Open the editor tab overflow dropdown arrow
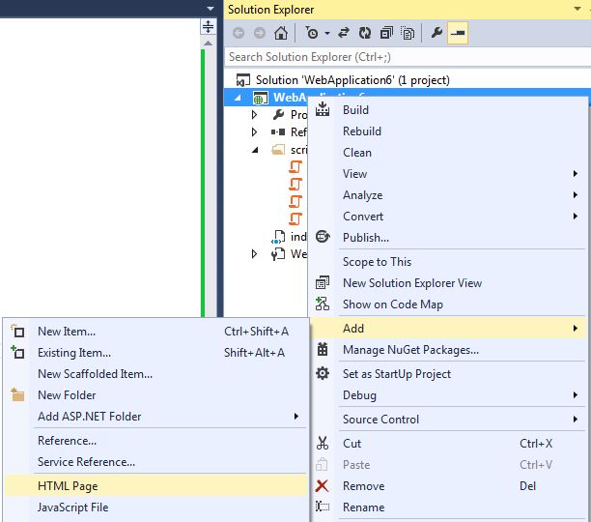The width and height of the screenshot is (591, 522). pos(211,9)
